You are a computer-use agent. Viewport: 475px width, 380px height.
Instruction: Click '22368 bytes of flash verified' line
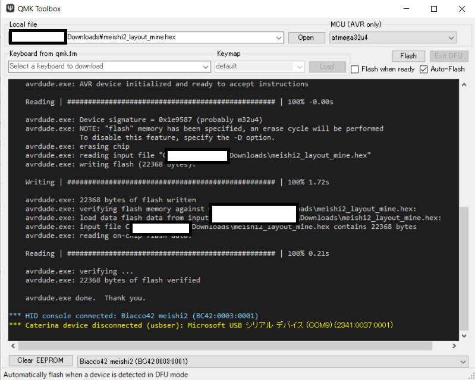click(113, 280)
